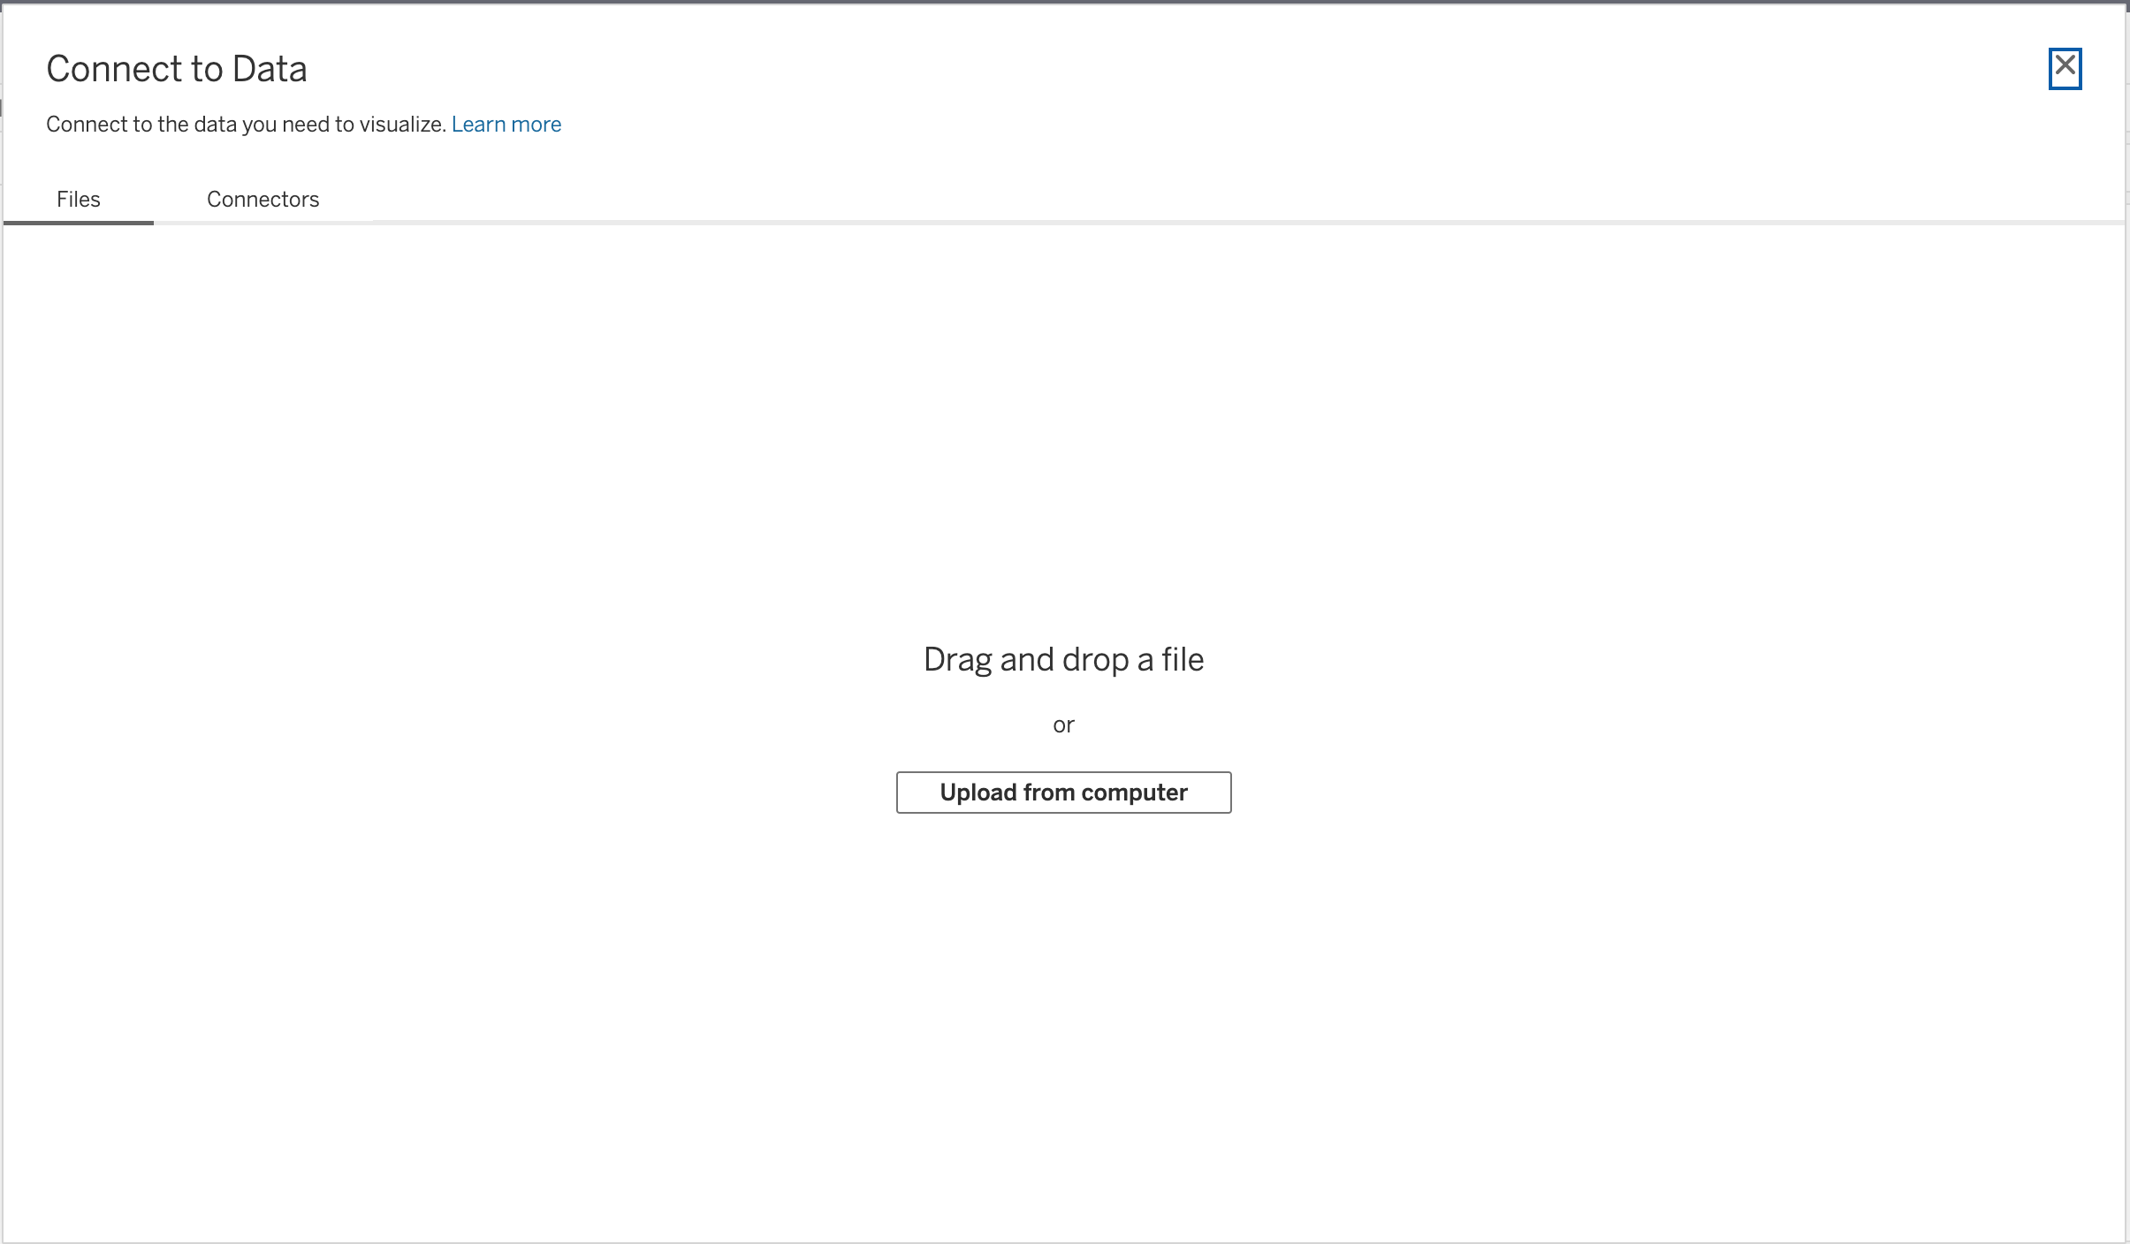Screen dimensions: 2130x1244
Task: Click the underlined Files tab label
Action: [x=78, y=199]
